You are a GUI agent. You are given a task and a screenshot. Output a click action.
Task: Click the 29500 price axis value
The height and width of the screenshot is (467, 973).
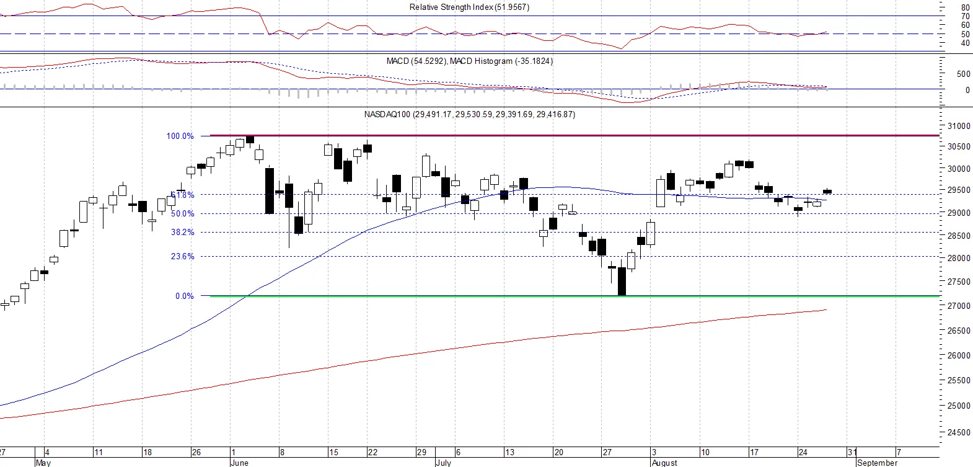(x=959, y=190)
